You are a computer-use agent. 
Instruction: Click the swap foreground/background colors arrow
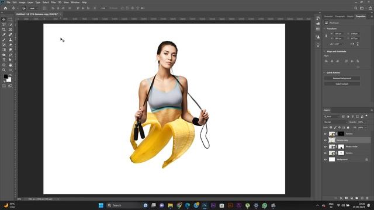[x=11, y=75]
